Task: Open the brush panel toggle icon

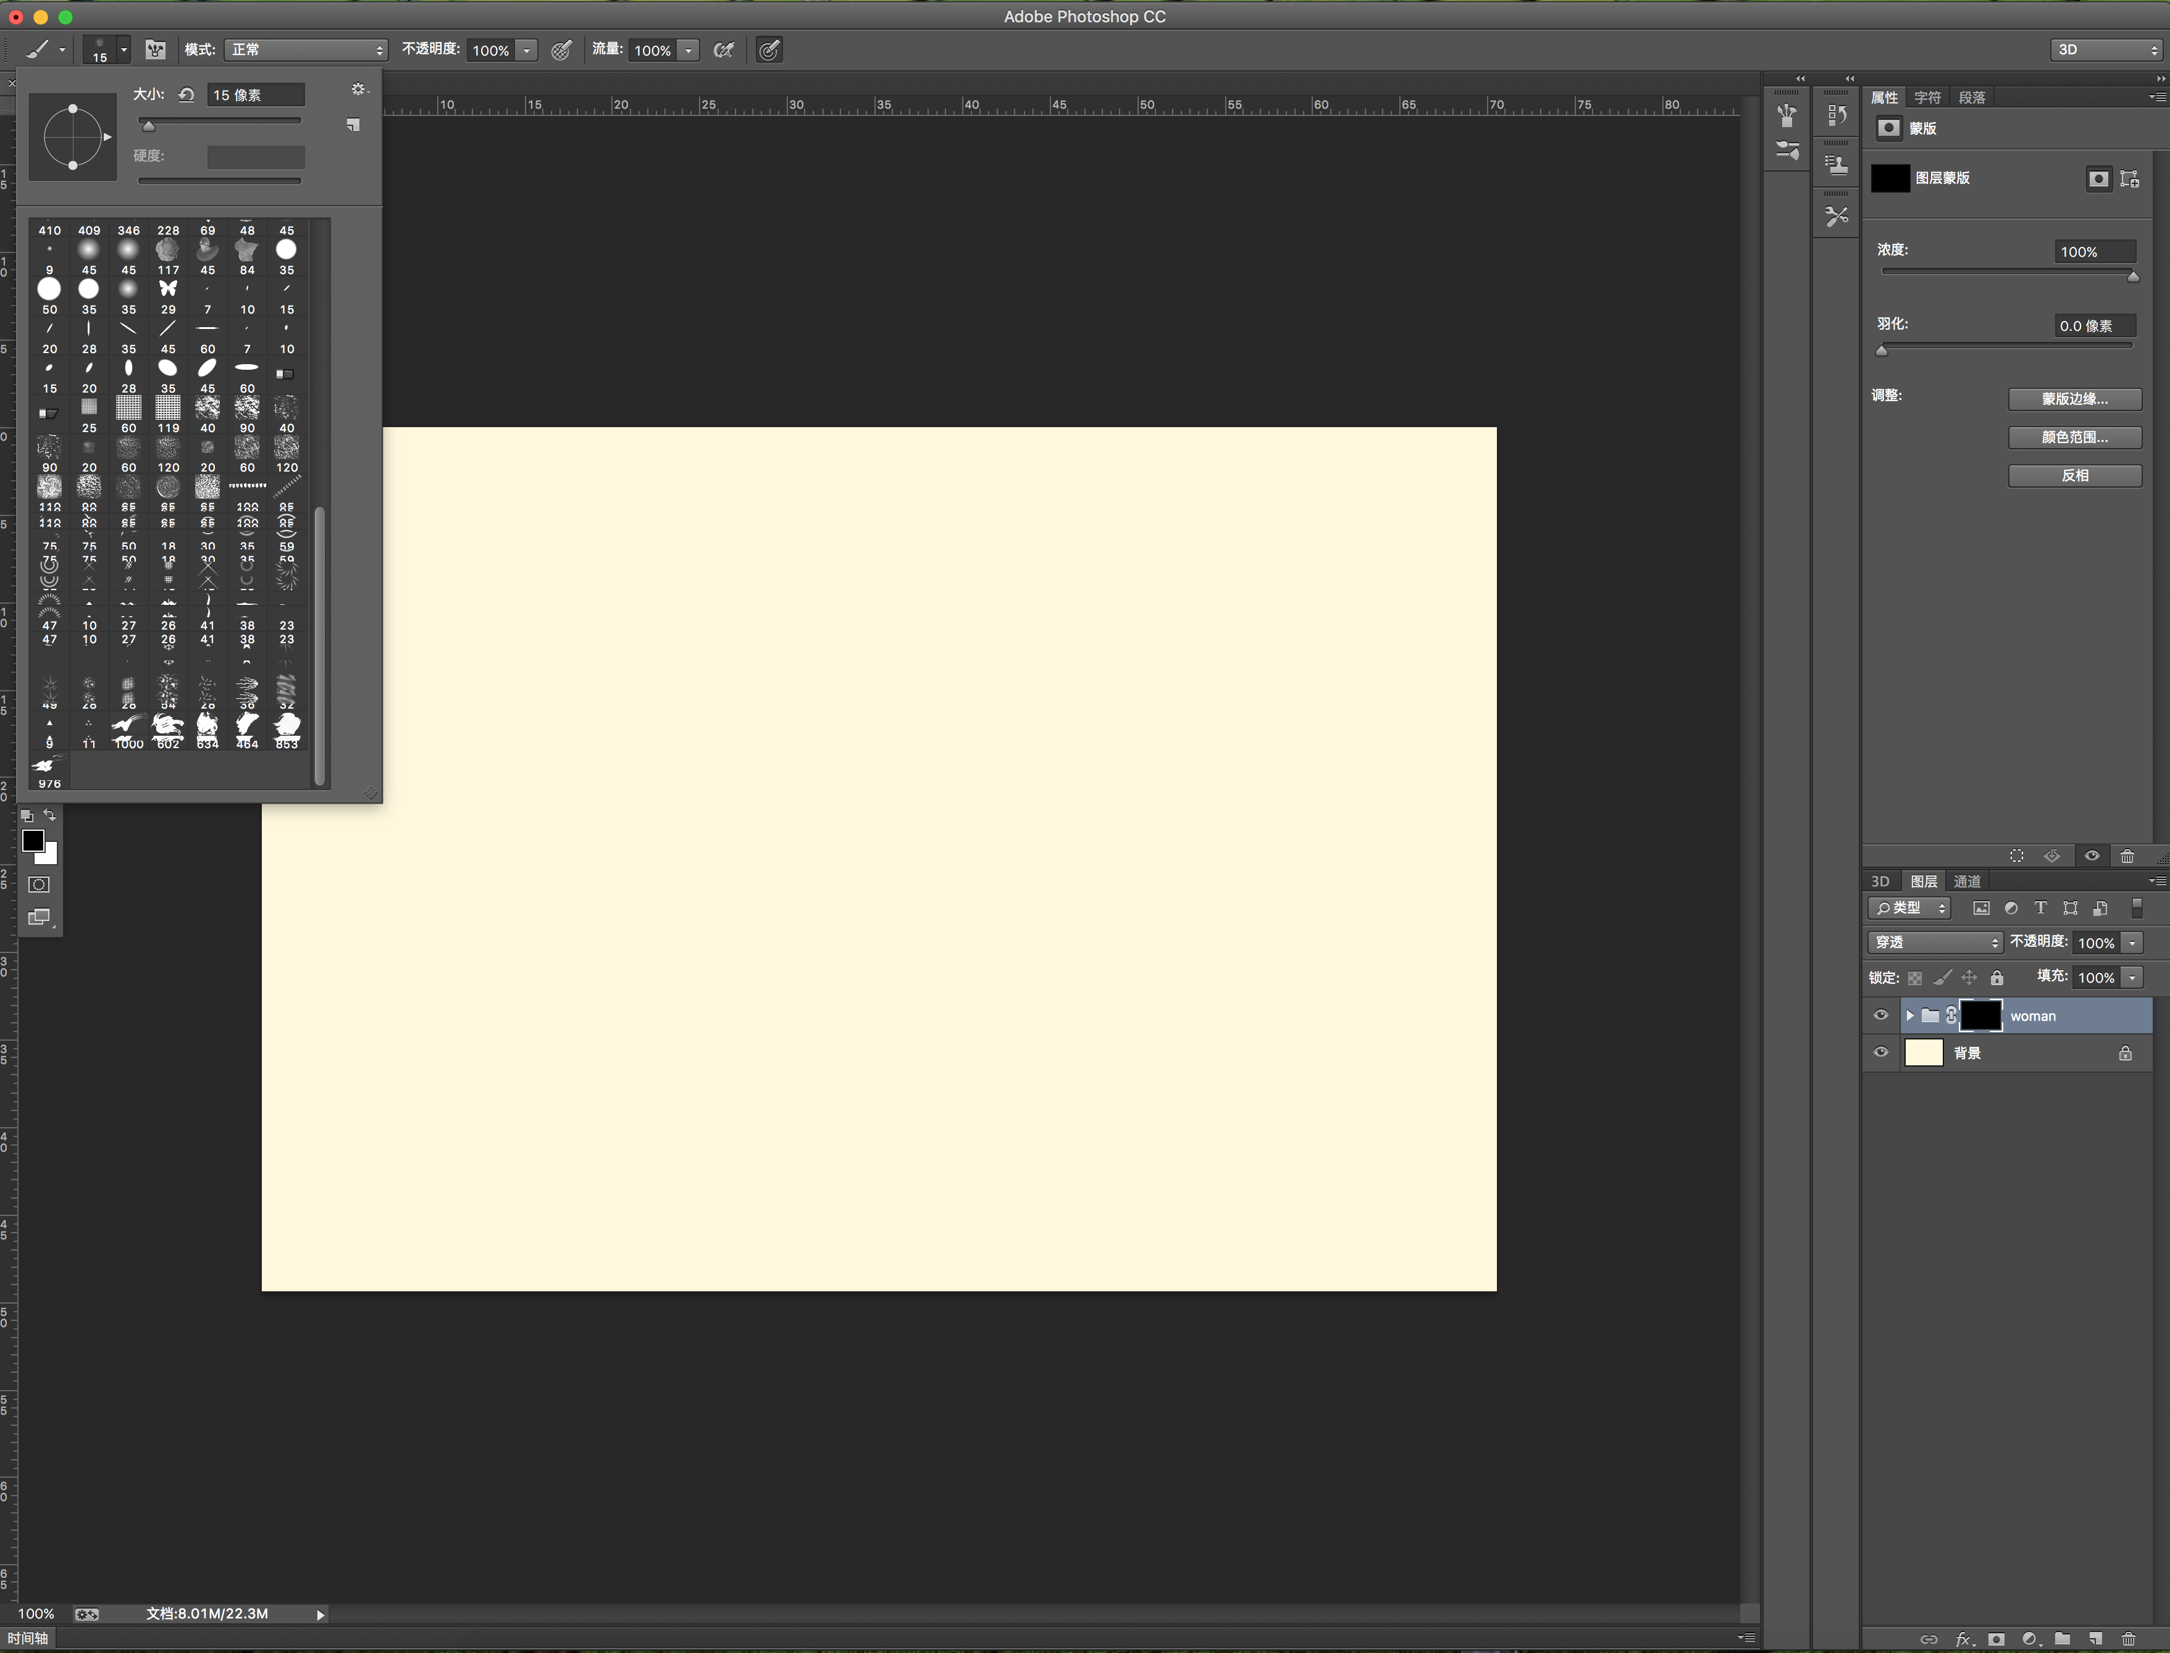Action: tap(156, 50)
